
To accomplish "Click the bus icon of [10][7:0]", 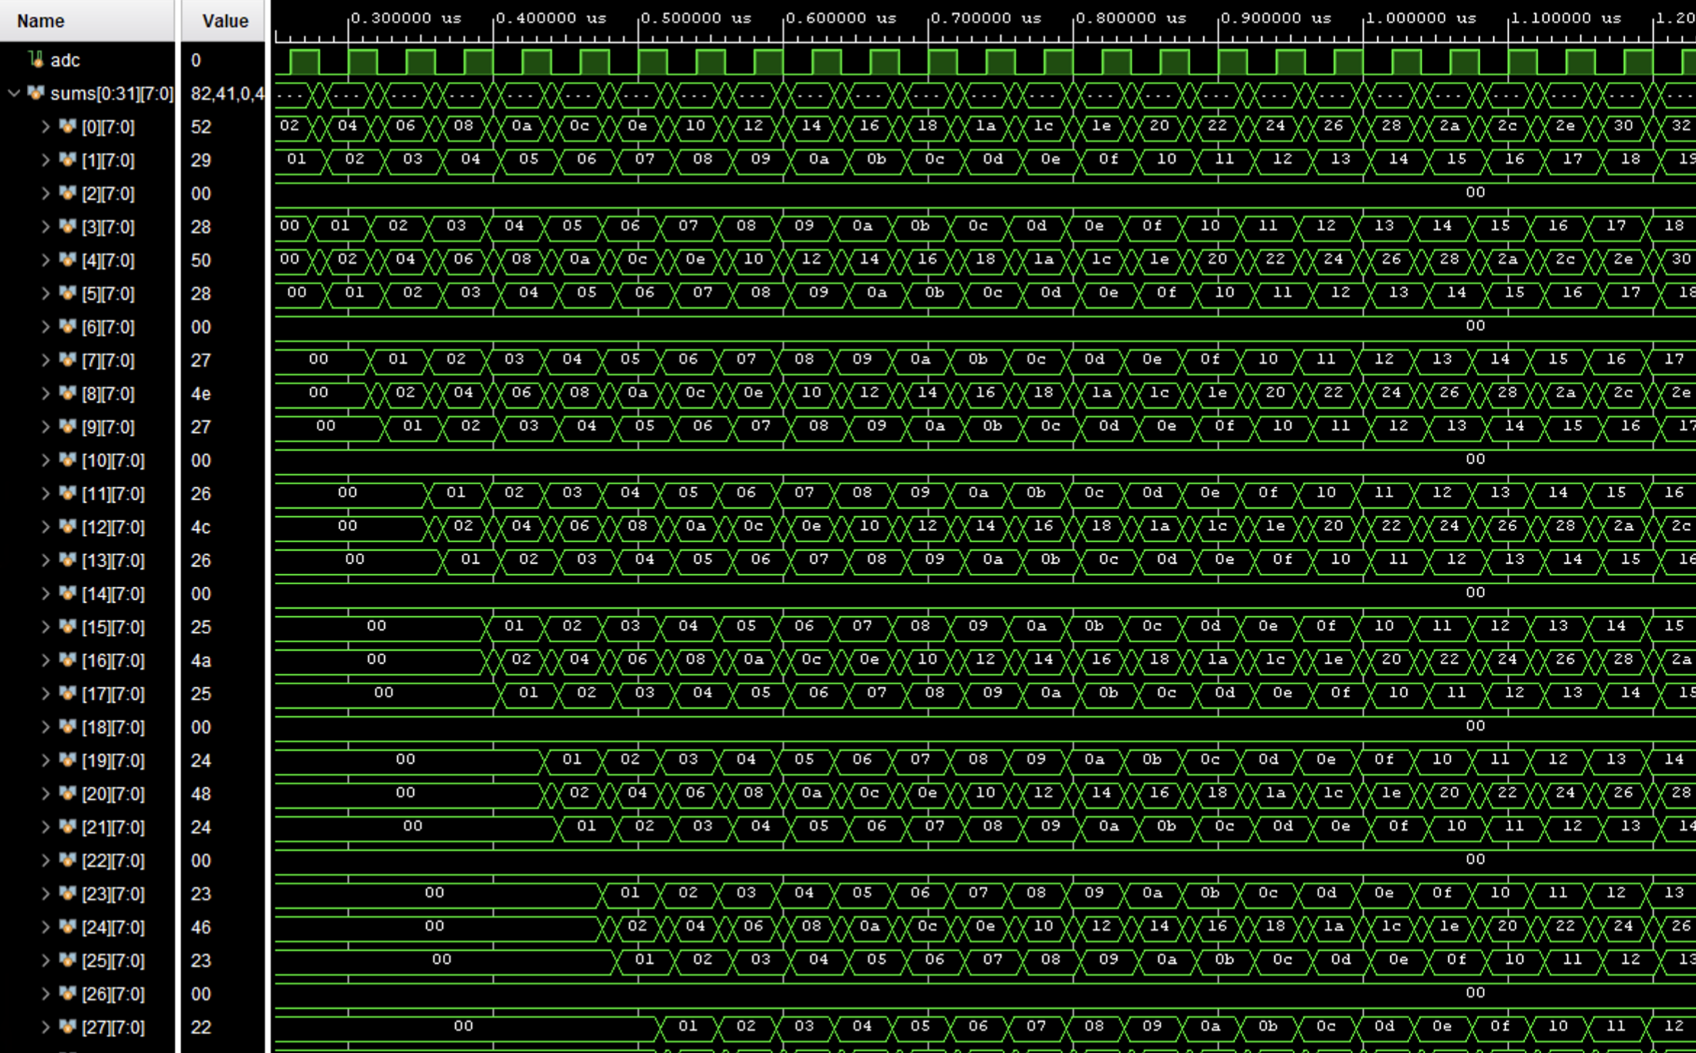I will tap(67, 460).
